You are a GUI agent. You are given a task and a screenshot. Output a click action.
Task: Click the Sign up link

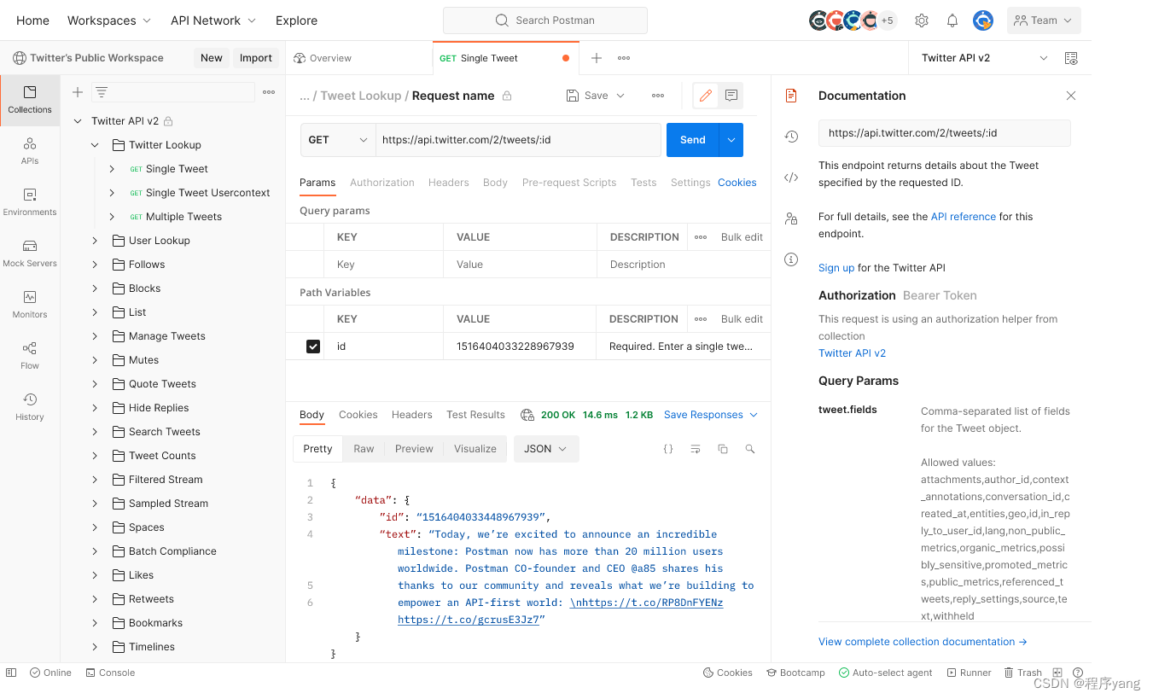(836, 268)
